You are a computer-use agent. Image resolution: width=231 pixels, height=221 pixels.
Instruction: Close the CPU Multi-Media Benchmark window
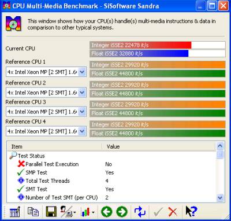(x=223, y=6)
